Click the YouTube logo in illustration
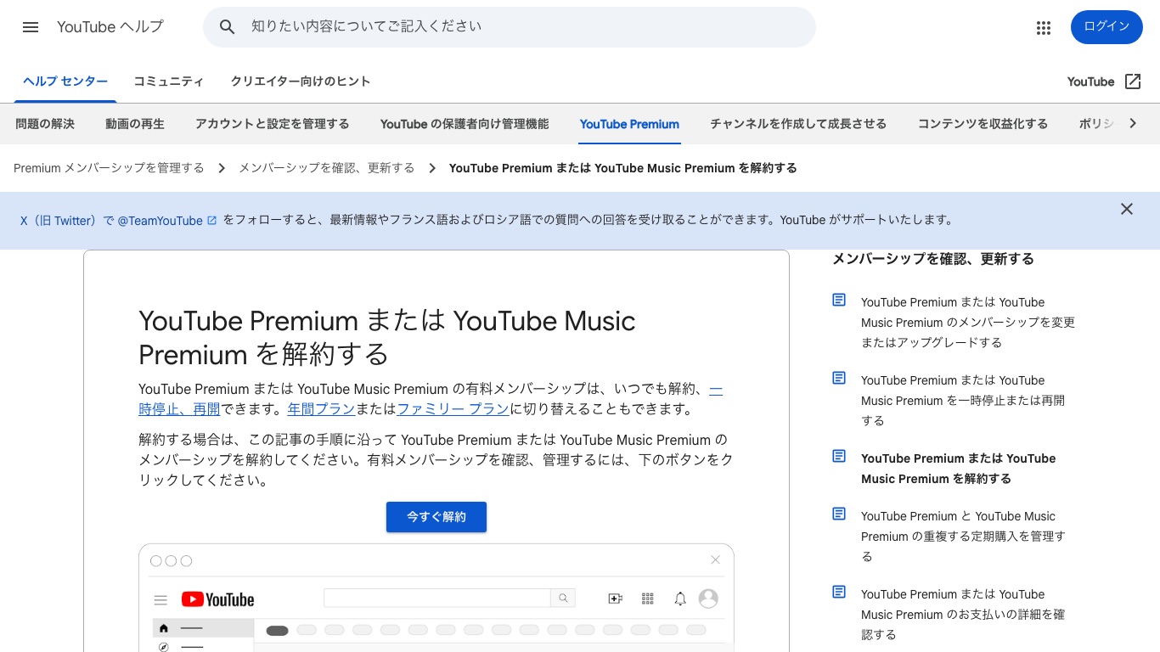 point(217,599)
